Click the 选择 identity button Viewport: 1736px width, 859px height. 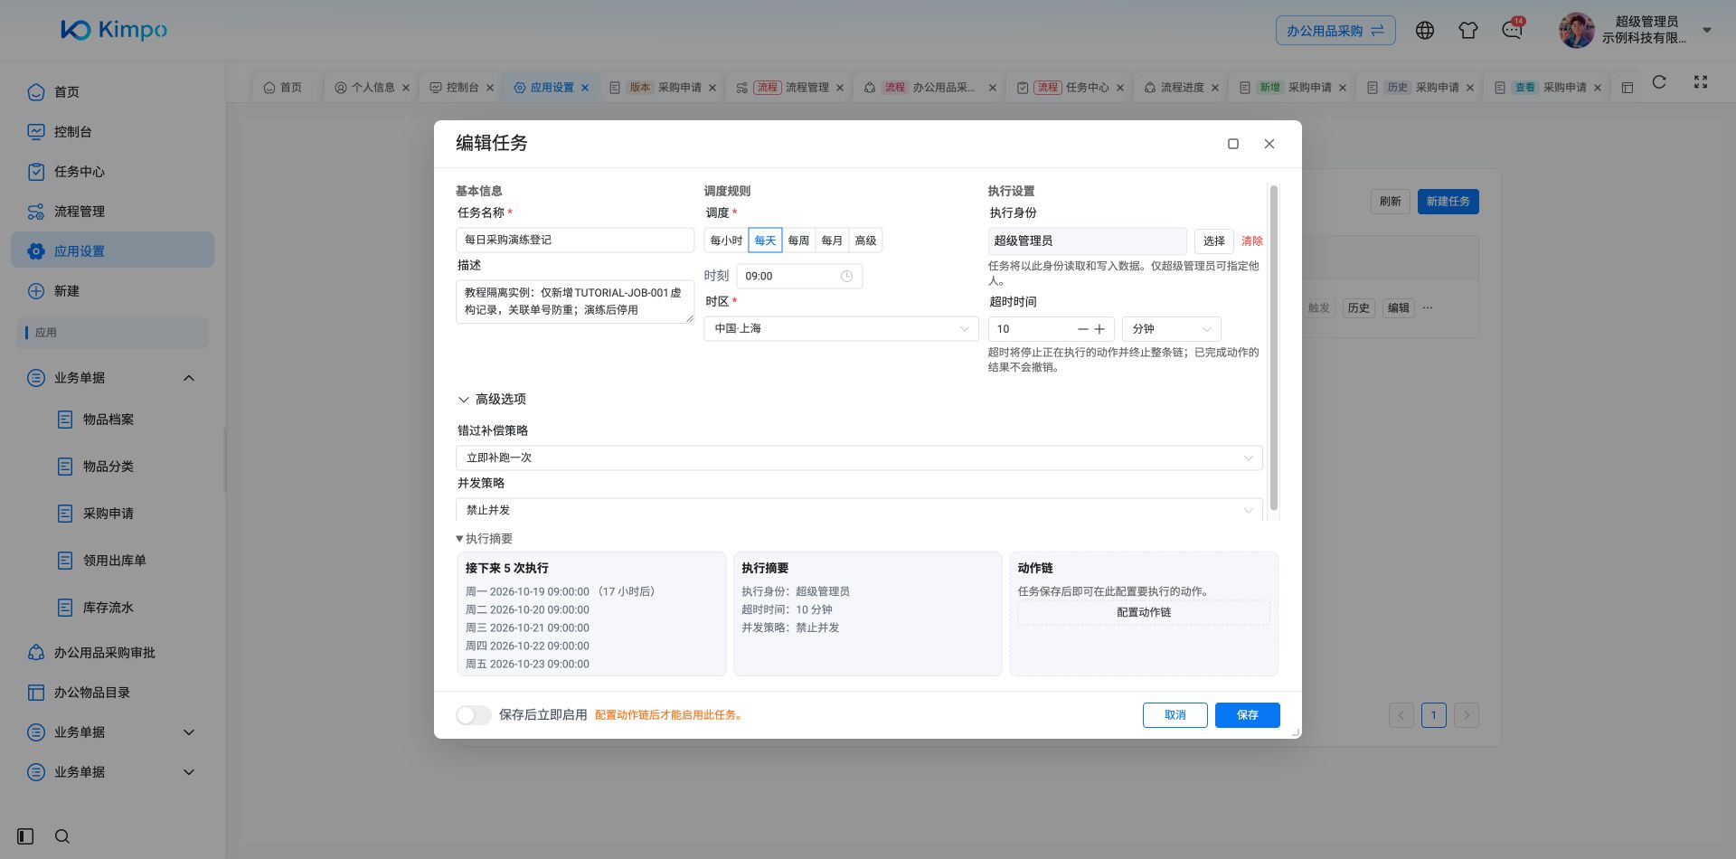point(1214,241)
